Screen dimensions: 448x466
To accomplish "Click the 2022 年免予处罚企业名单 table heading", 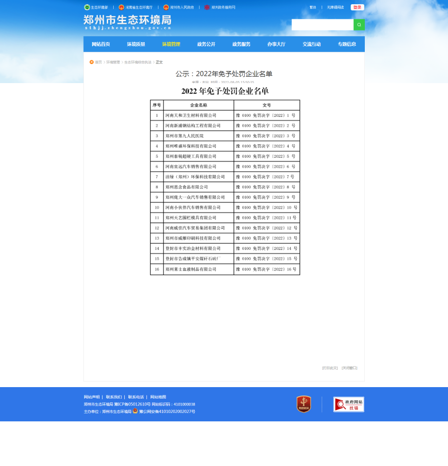I will [x=225, y=91].
